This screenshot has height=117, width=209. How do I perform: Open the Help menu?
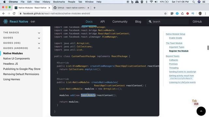click(99, 2)
